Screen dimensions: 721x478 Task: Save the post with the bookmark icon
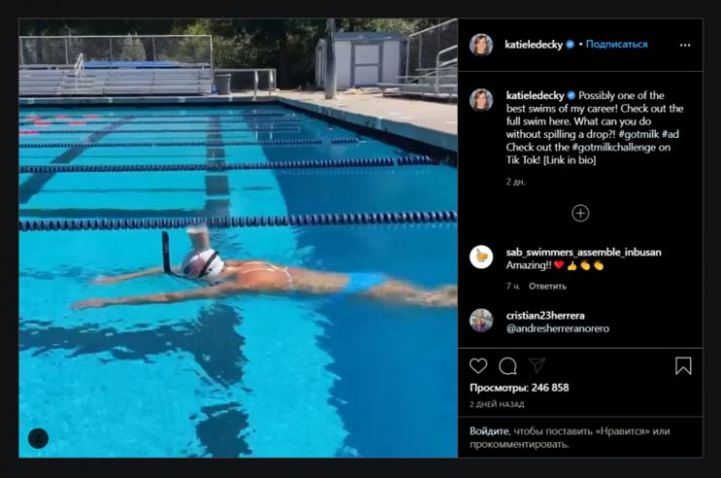(x=683, y=366)
